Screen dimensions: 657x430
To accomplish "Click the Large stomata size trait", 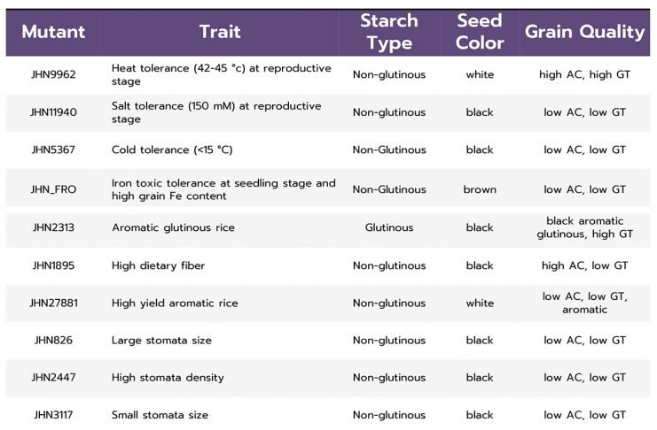I will click(x=161, y=341).
